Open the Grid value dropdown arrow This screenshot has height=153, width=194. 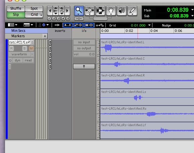pyautogui.click(x=149, y=25)
